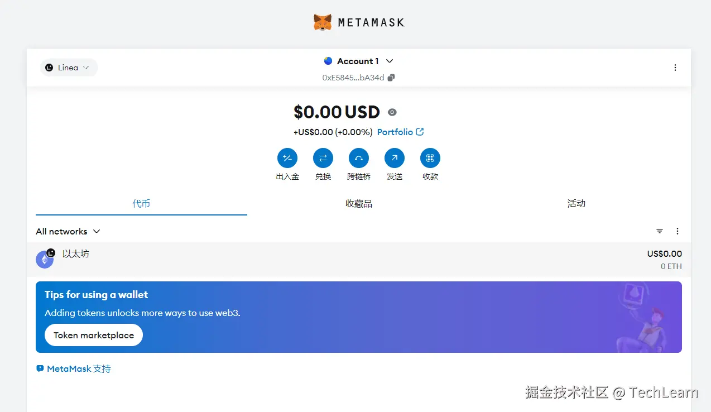
Task: Open the MetaMask 支持 support link
Action: [x=74, y=369]
